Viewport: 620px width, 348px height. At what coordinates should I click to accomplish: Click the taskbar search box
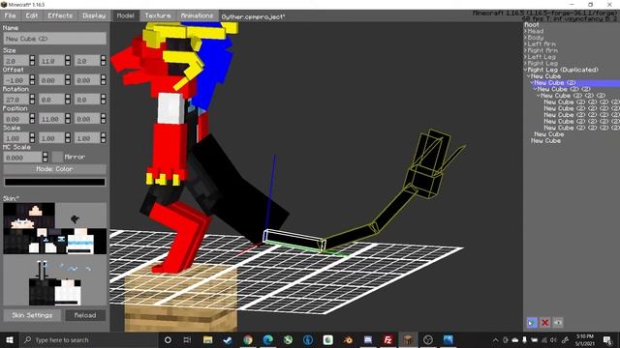(88, 339)
